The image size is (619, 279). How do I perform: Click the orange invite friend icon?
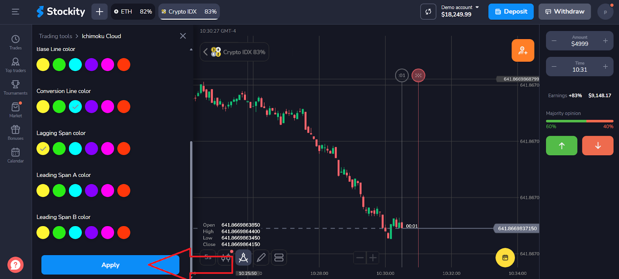pyautogui.click(x=523, y=50)
